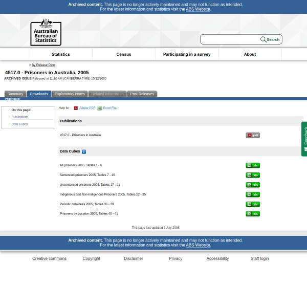Screen dimensions: 307x307
Task: Download Unsentenced prisoners 2005 xls file
Action: [253, 185]
